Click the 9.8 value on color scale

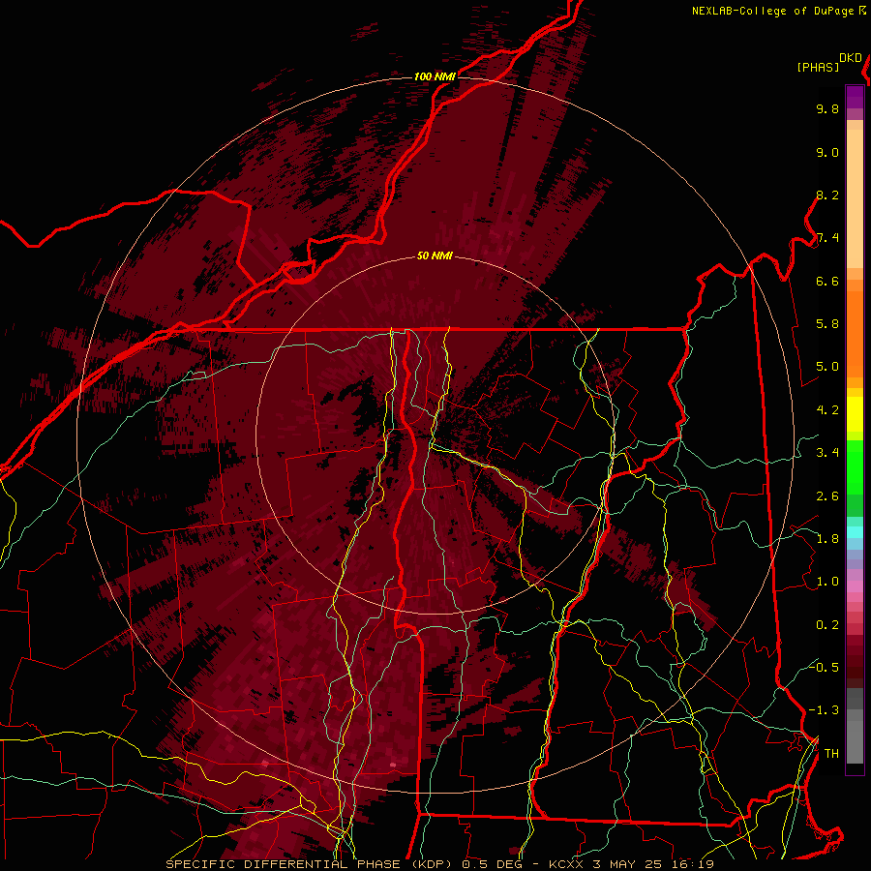[827, 108]
